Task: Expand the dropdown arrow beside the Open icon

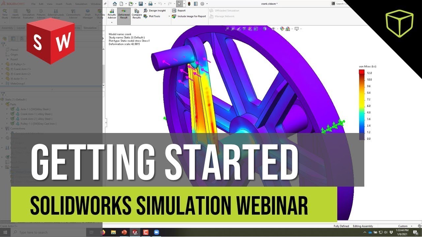Action: tap(135, 4)
